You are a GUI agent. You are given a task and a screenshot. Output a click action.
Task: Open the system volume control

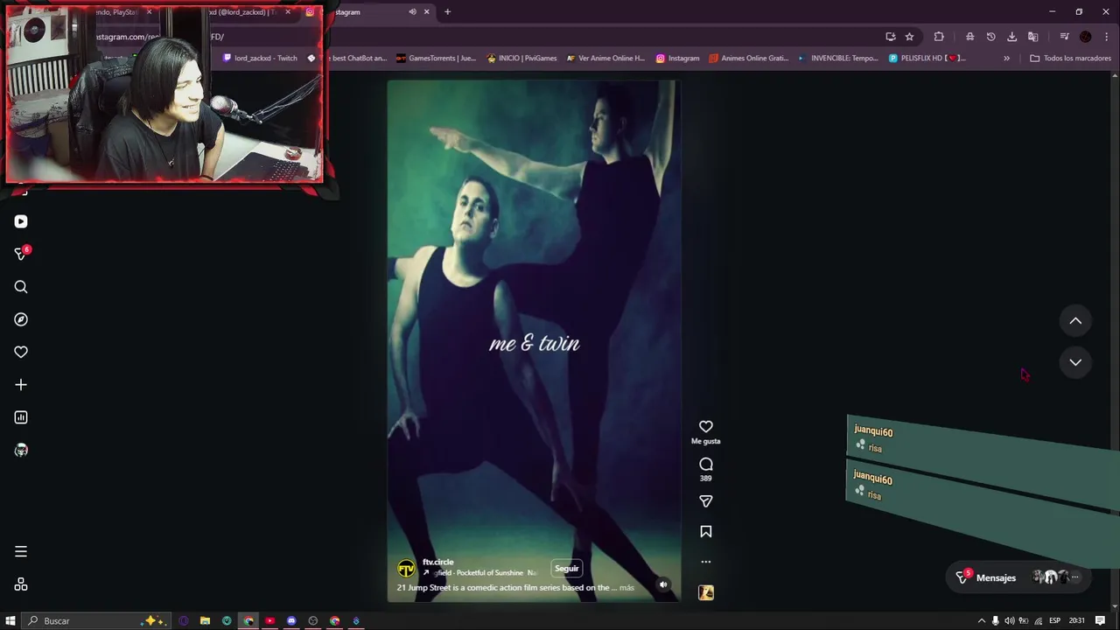pyautogui.click(x=1010, y=621)
